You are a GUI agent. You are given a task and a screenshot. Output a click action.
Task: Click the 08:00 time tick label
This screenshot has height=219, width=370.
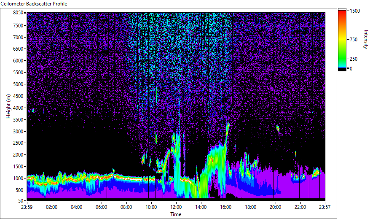pos(126,207)
